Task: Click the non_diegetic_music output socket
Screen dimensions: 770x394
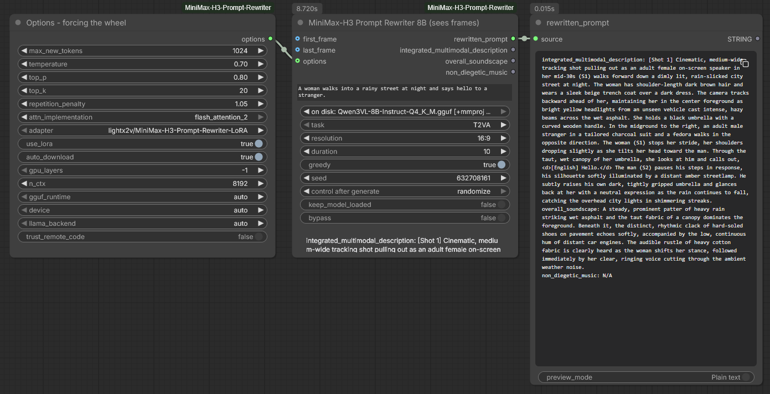Action: click(513, 72)
